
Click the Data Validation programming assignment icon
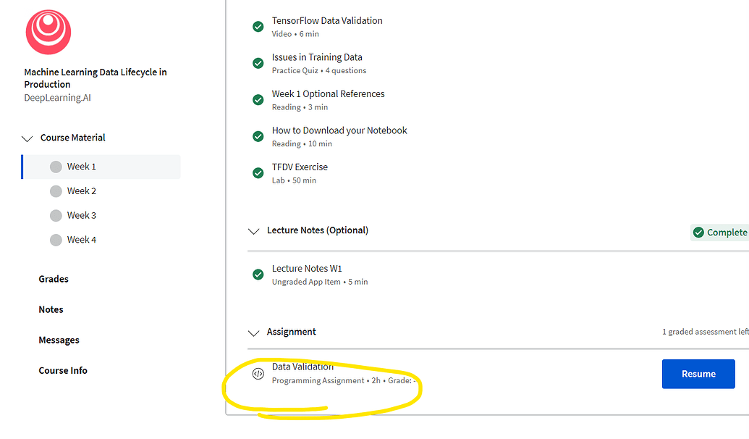pos(258,374)
